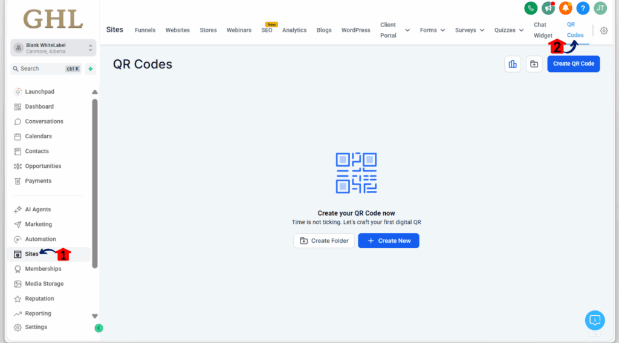Click the blue help question mark icon

tap(583, 8)
